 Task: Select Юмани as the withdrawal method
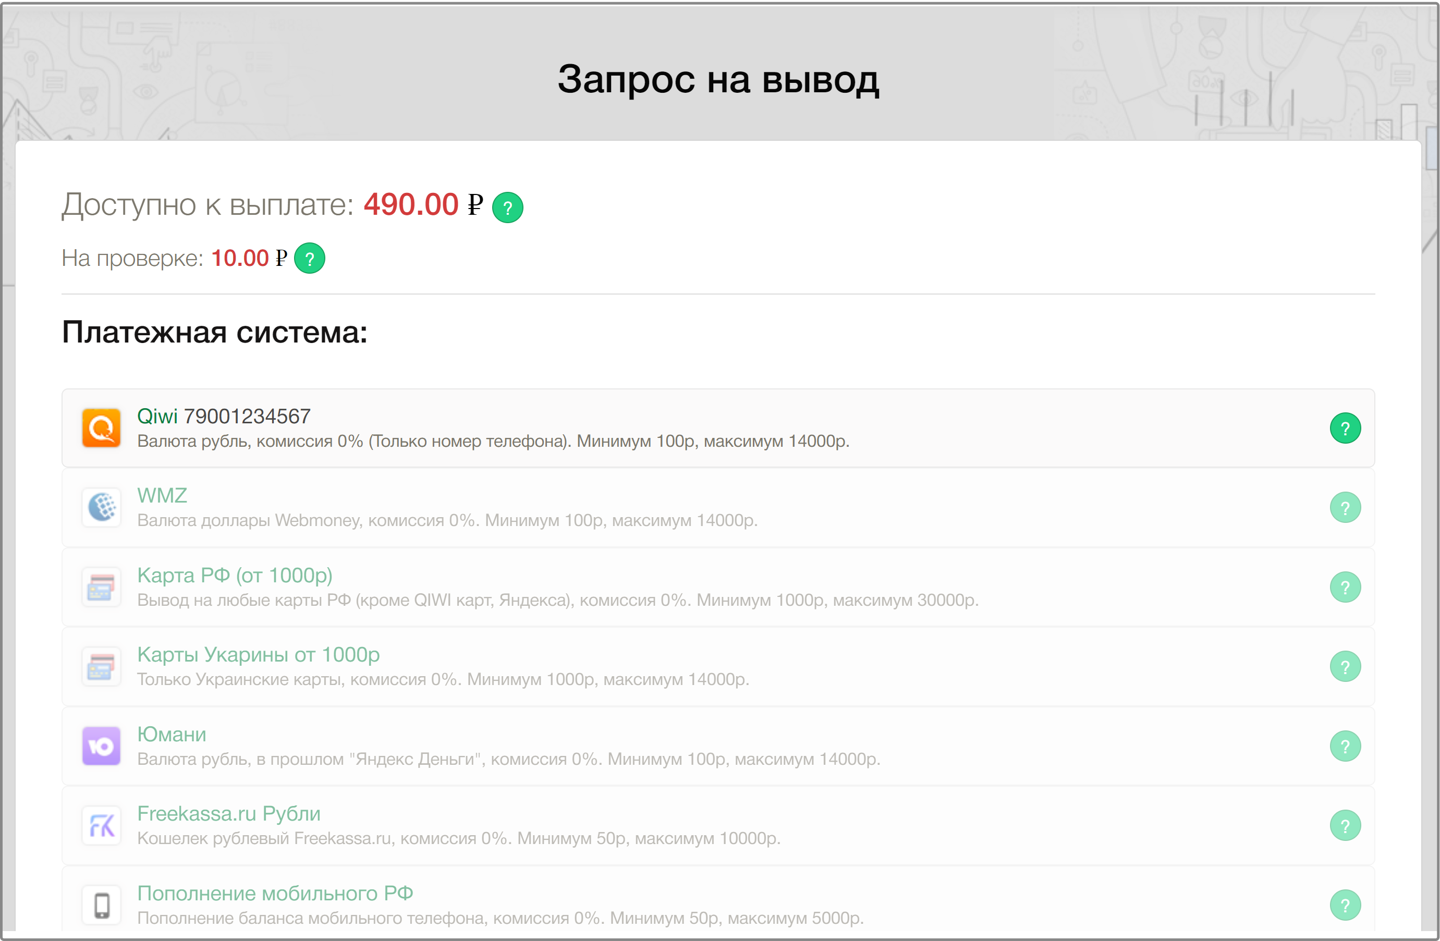[x=718, y=746]
